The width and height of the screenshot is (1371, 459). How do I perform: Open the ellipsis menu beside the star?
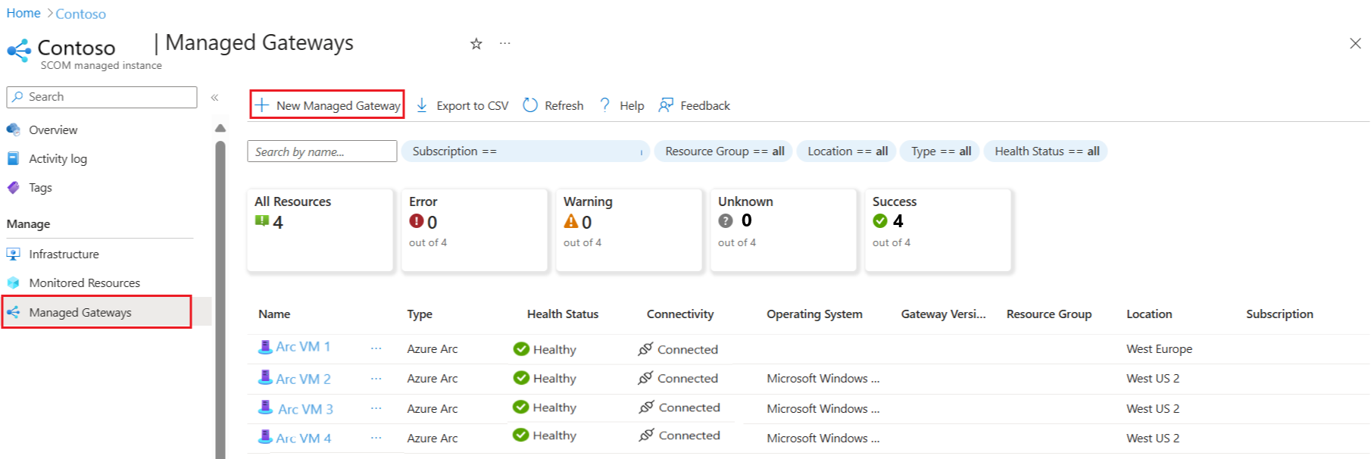pyautogui.click(x=504, y=44)
